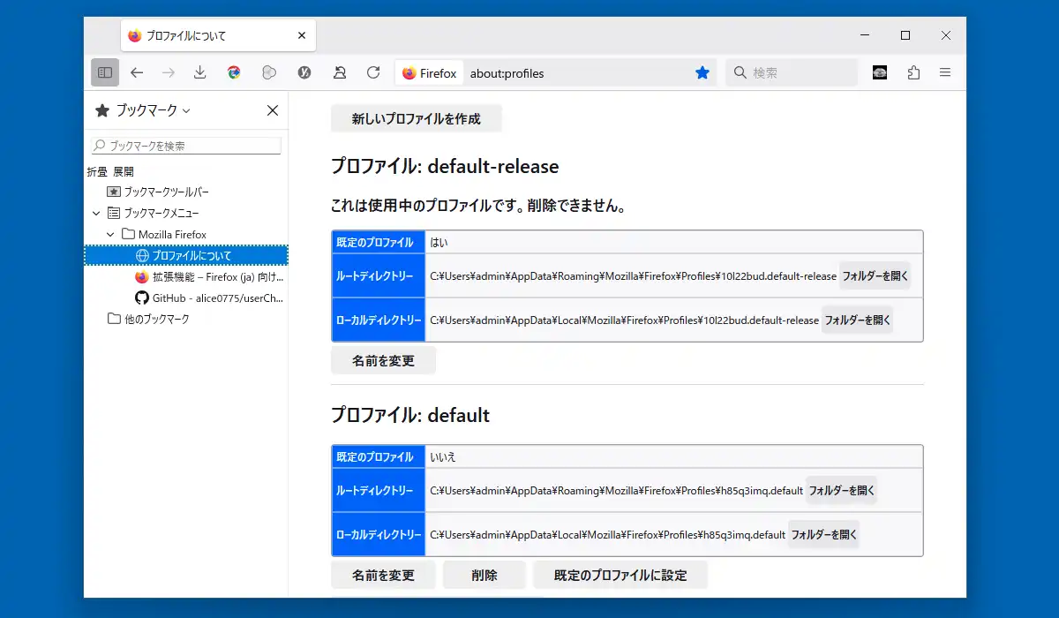Click the ブックマークを検索 search field
This screenshot has height=618, width=1059.
point(186,146)
